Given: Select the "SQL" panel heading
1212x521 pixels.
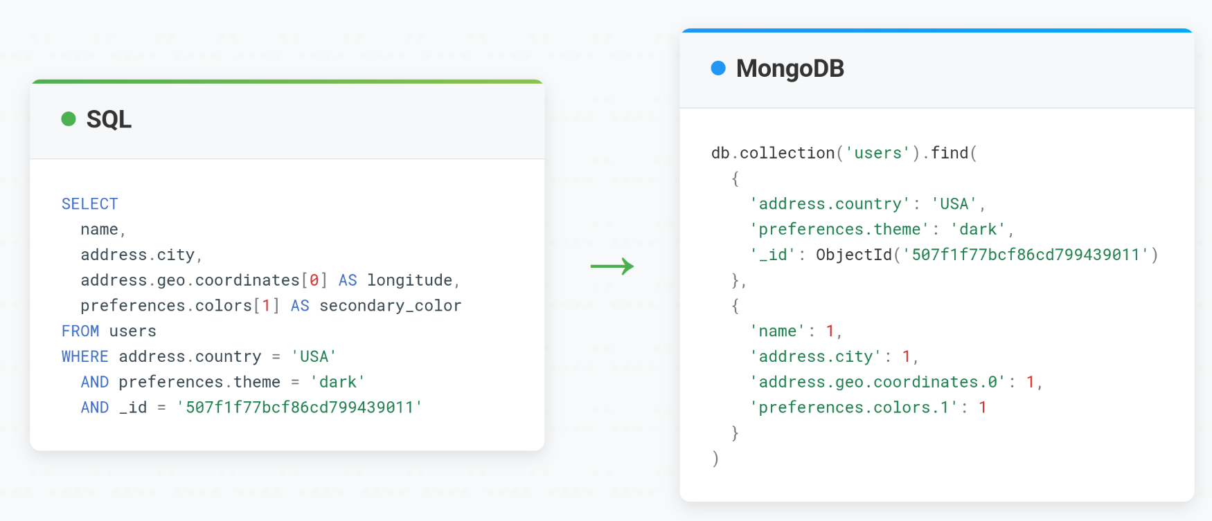Looking at the screenshot, I should pyautogui.click(x=109, y=119).
